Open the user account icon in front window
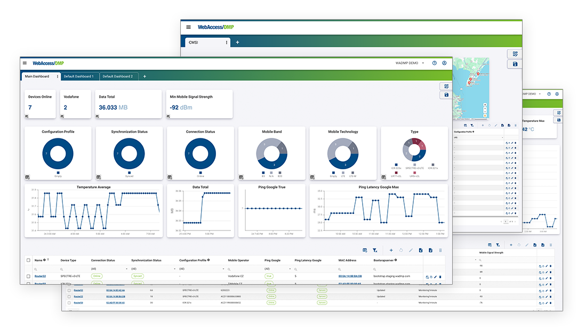 coord(444,63)
